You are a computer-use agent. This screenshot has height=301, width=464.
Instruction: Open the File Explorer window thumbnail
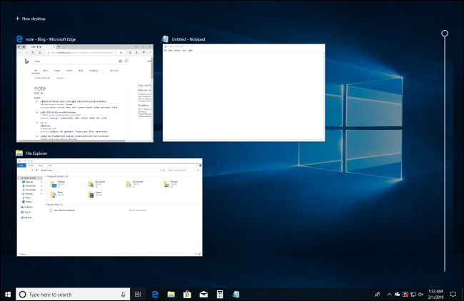coord(109,208)
